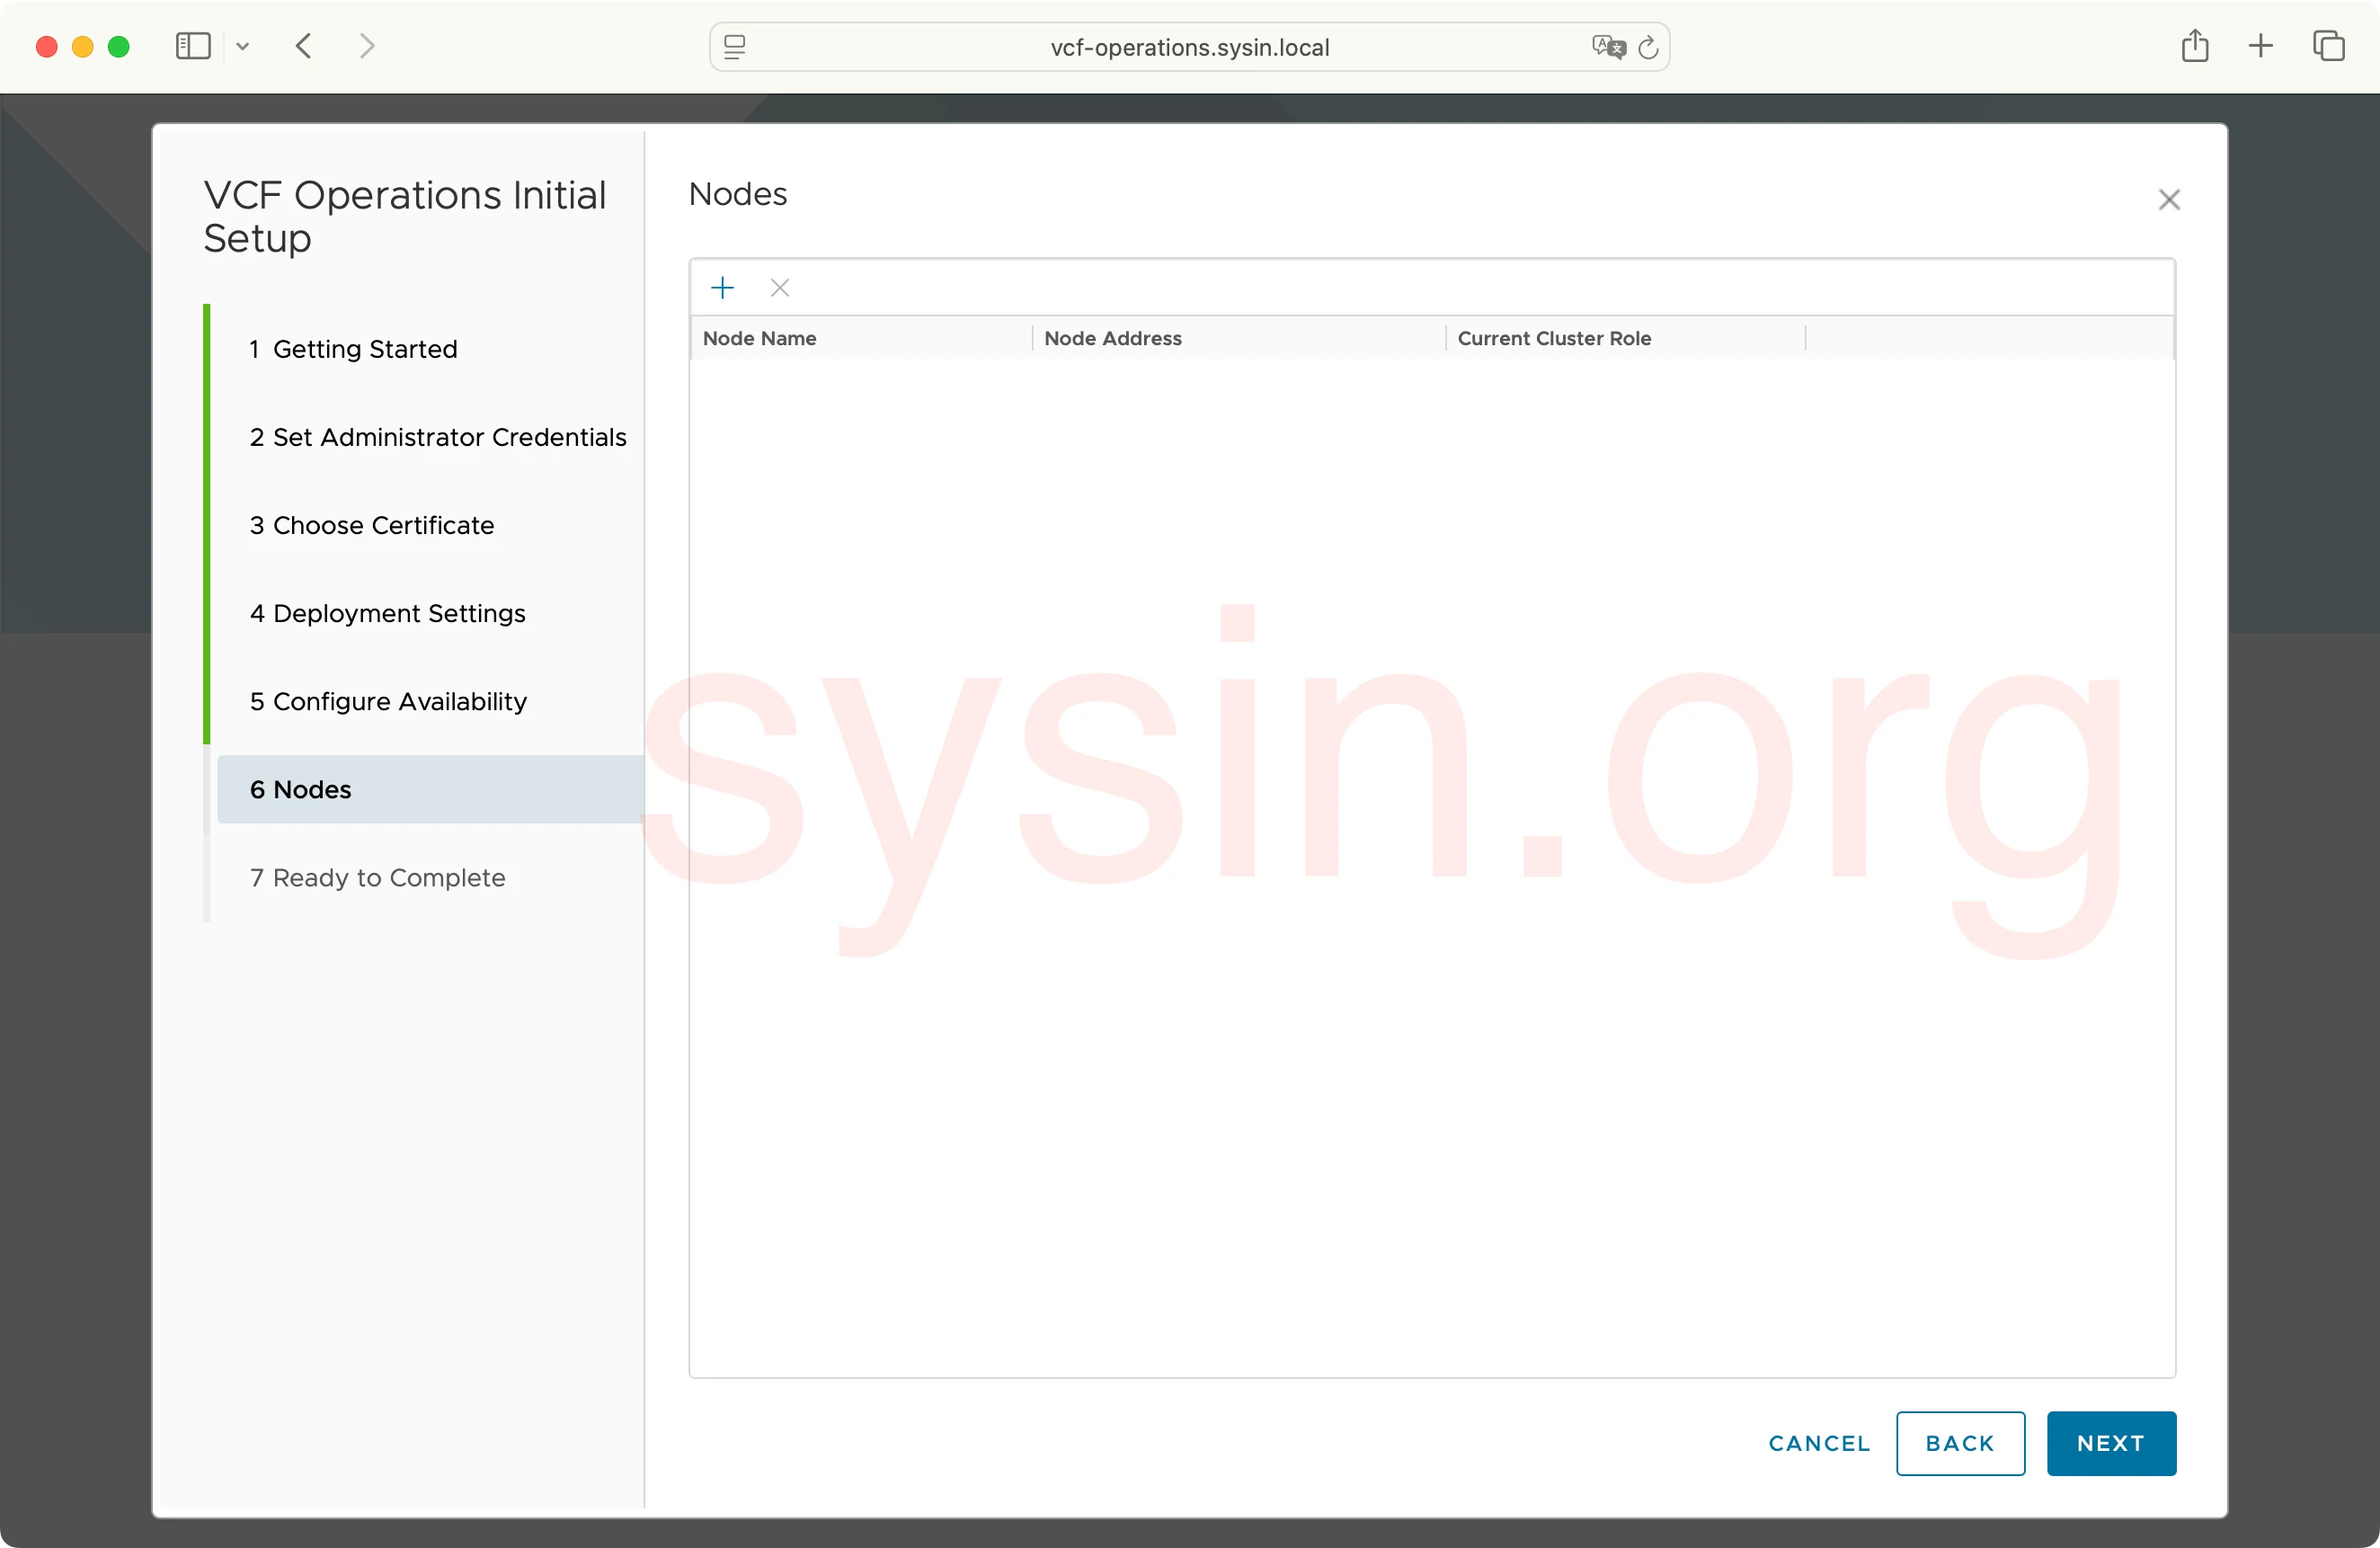Add a new node with the plus icon
2380x1548 pixels.
tap(723, 288)
